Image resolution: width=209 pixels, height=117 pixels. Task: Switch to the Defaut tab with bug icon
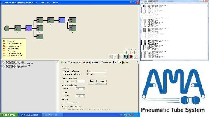(86, 62)
